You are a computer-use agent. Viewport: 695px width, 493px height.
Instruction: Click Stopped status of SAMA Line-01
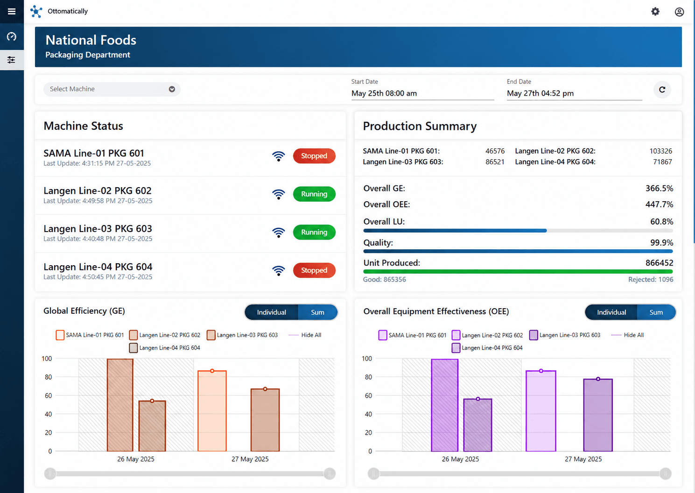click(314, 156)
